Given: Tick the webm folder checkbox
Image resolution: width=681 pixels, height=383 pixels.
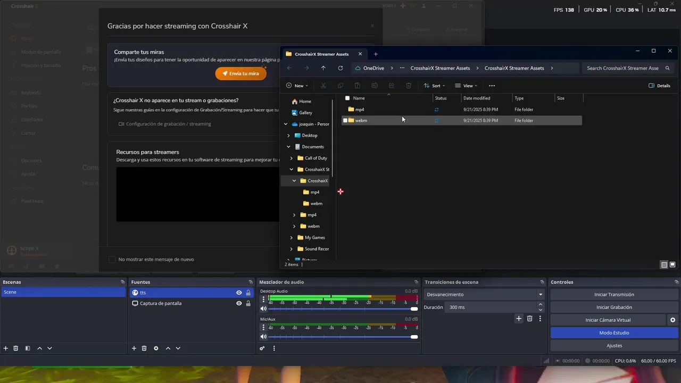Looking at the screenshot, I should pos(345,120).
